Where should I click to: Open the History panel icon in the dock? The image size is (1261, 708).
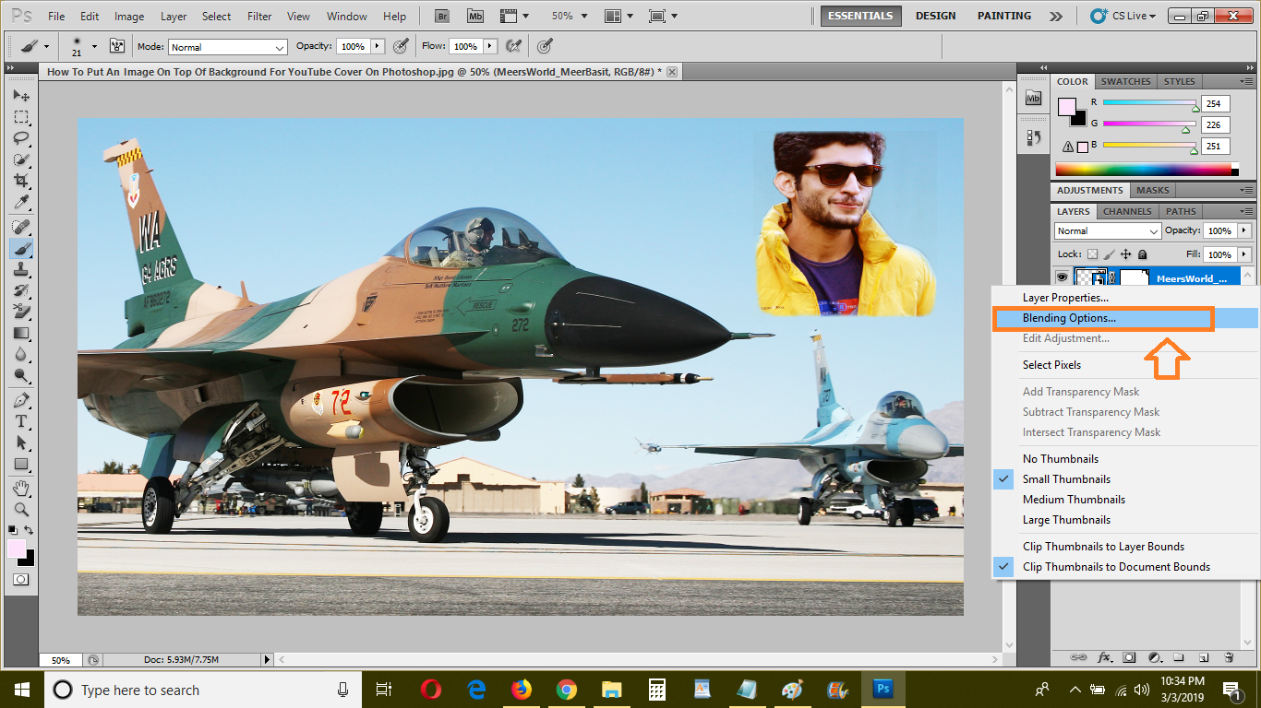pos(1034,137)
